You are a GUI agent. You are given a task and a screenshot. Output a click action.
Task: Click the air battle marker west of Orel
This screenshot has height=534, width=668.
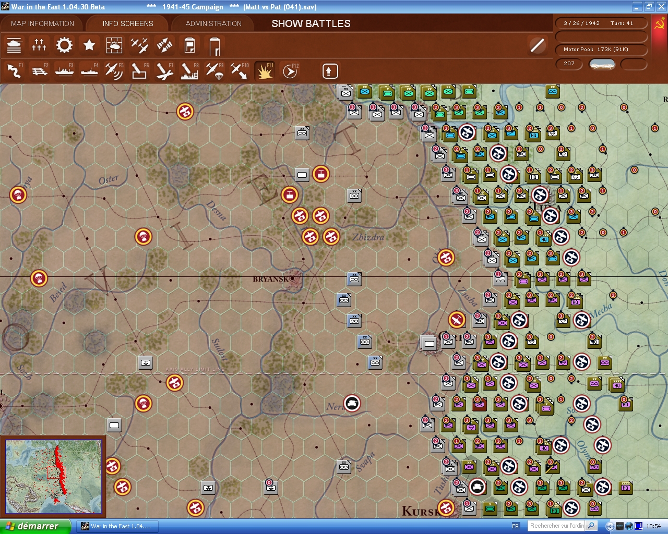pyautogui.click(x=457, y=320)
